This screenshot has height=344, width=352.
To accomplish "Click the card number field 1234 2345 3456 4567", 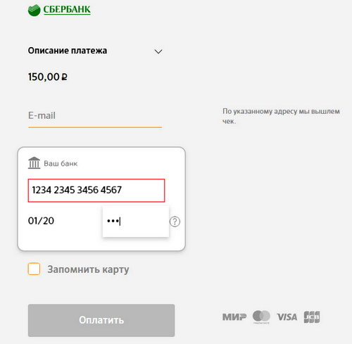I will (x=96, y=191).
